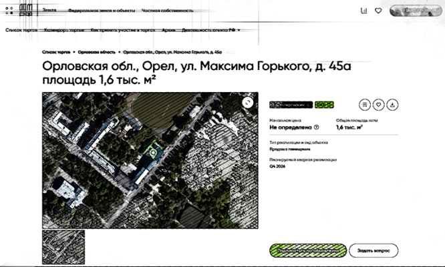The width and height of the screenshot is (445, 267).
Task: Click the green subscribe to updates button
Action: point(308,250)
